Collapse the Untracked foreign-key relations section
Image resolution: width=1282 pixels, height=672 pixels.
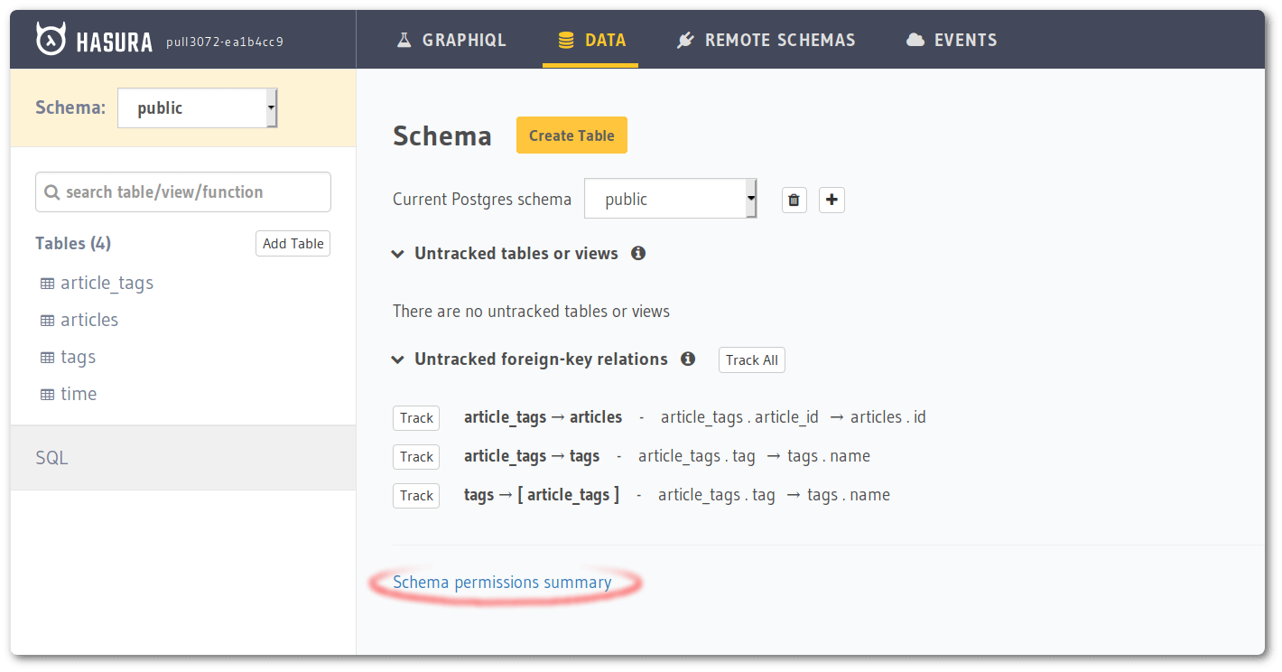(397, 359)
